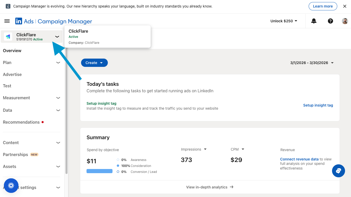
Task: Click the blue floating sparkle widget
Action: tap(11, 185)
